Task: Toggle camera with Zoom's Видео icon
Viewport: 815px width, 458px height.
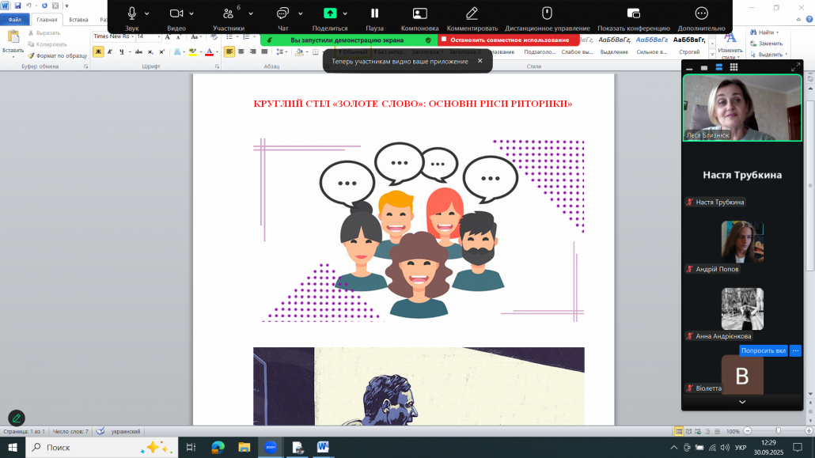Action: click(x=176, y=13)
